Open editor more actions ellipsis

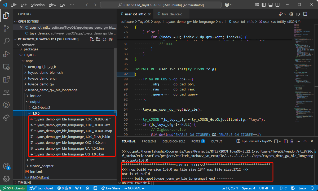[x=312, y=14]
